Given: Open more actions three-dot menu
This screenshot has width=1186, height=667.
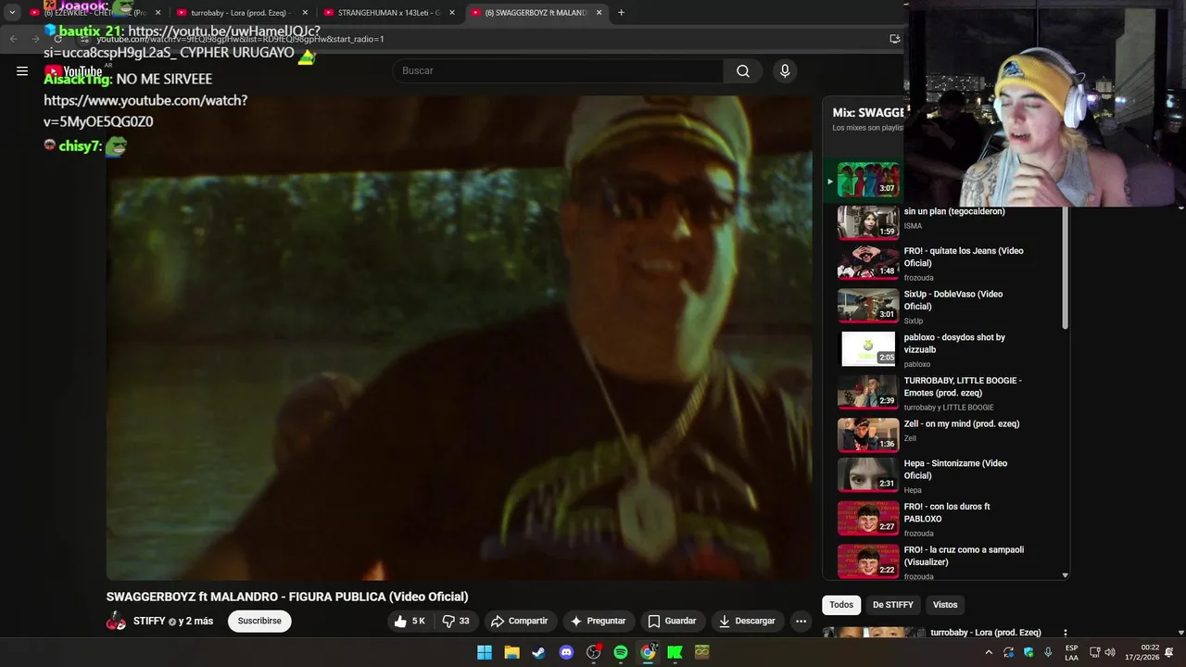Looking at the screenshot, I should coord(801,622).
